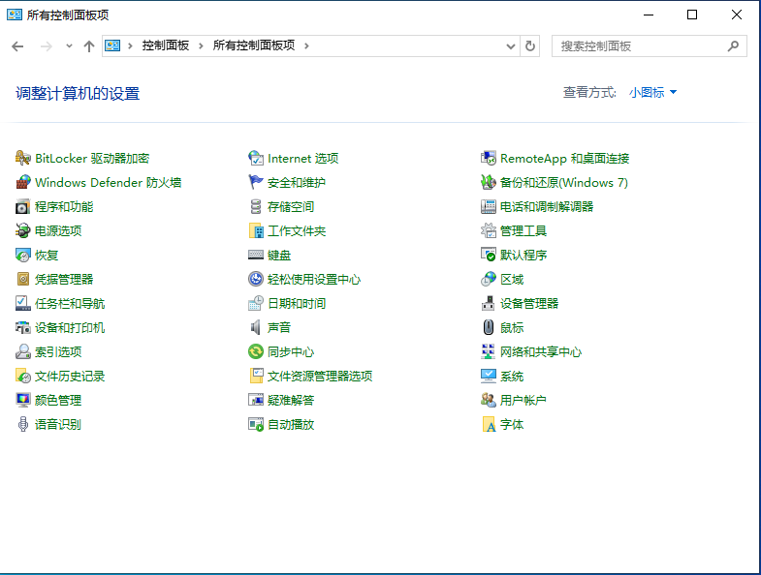Viewport: 761px width, 575px height.
Task: Open the 用户帐户 link
Action: pyautogui.click(x=523, y=401)
